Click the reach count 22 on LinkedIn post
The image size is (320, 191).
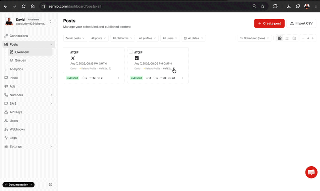[172, 78]
